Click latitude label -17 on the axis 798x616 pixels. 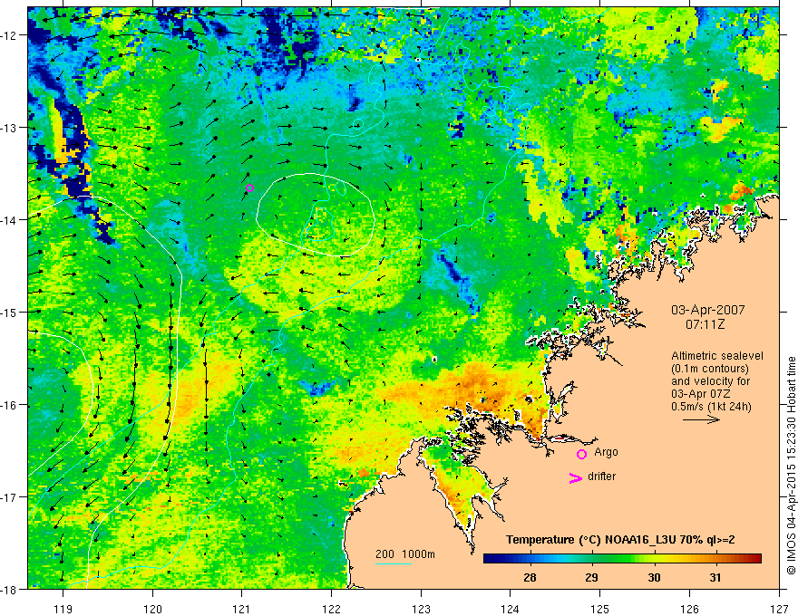pyautogui.click(x=10, y=496)
